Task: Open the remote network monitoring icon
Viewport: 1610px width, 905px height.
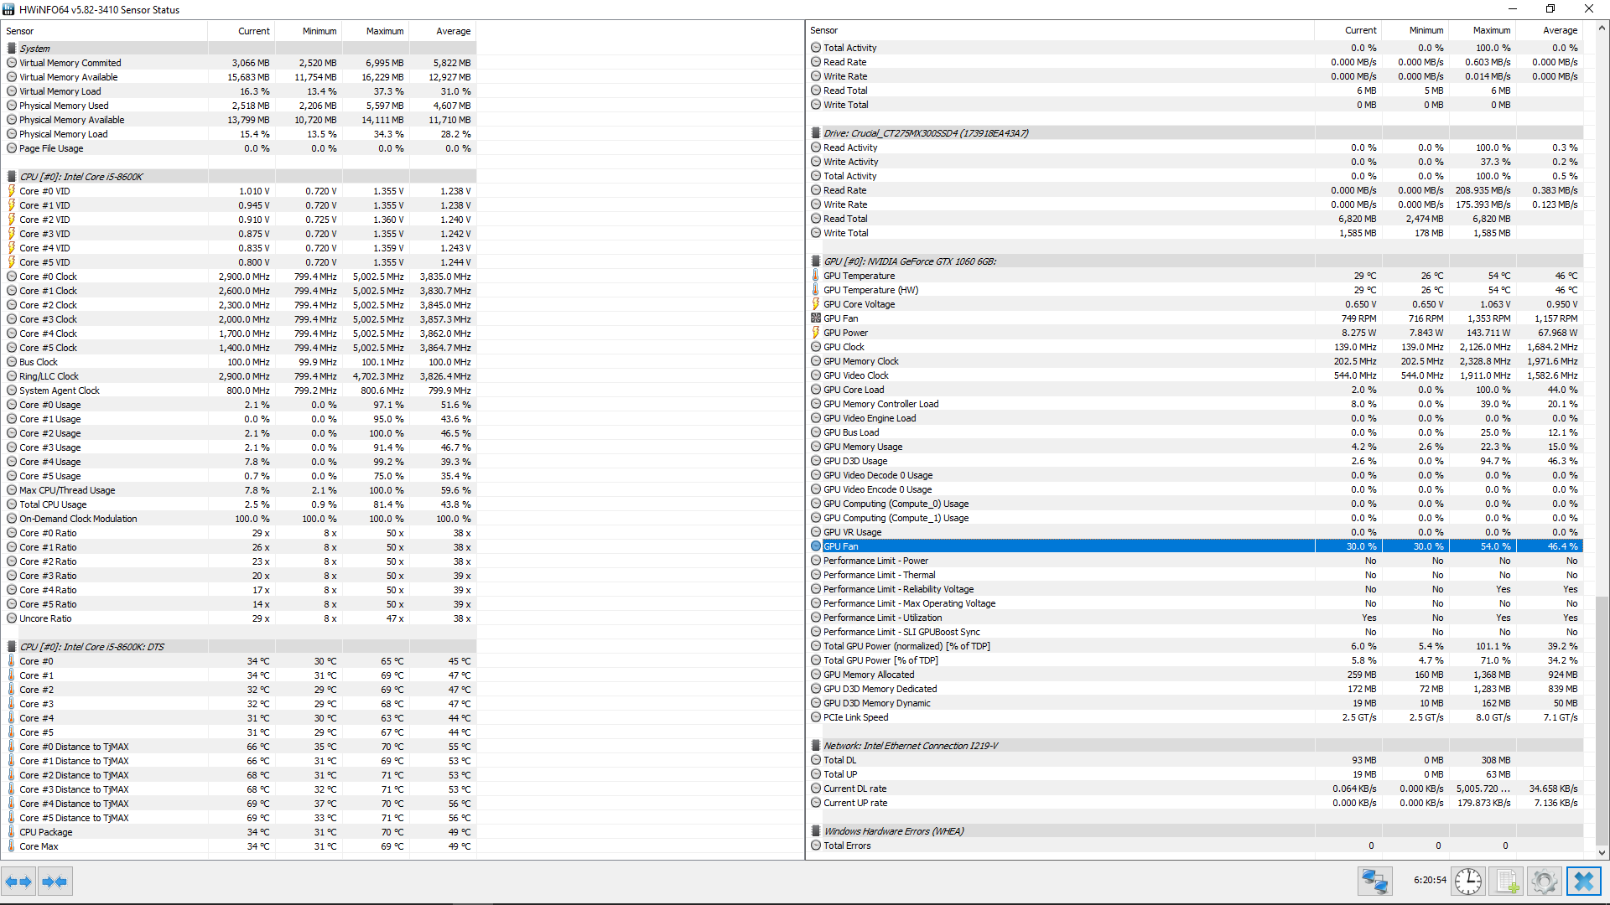Action: [1374, 882]
